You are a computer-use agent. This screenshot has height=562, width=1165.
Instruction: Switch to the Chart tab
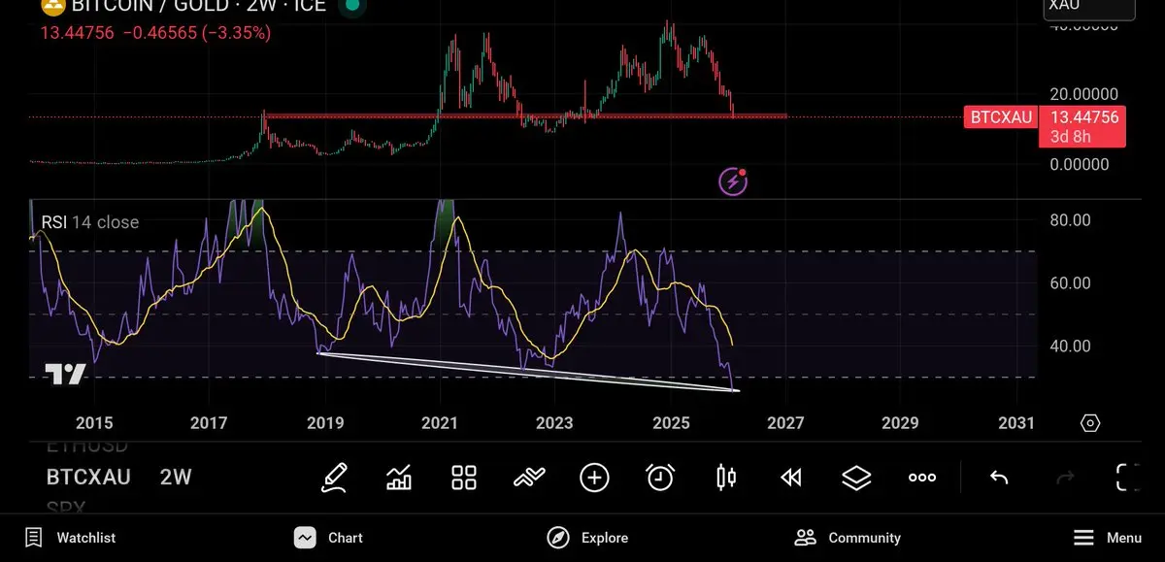click(329, 538)
